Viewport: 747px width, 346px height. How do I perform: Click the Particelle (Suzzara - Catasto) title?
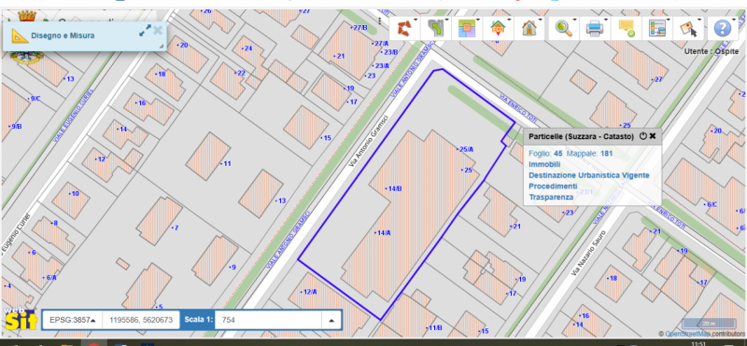coord(581,136)
